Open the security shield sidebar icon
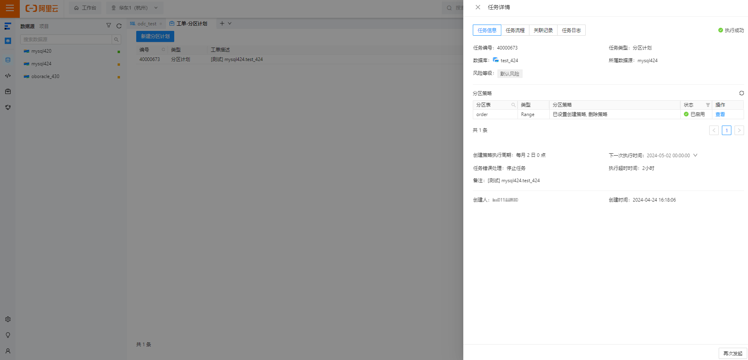The height and width of the screenshot is (360, 748). 8,107
